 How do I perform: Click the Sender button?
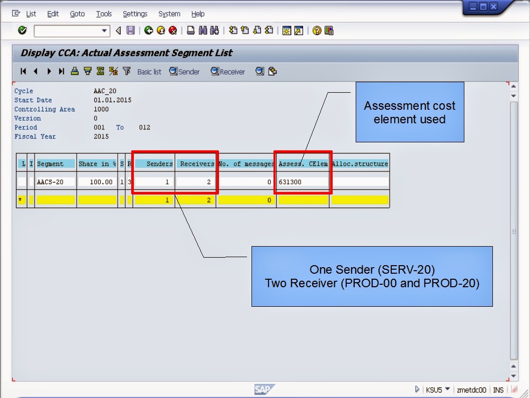(184, 72)
